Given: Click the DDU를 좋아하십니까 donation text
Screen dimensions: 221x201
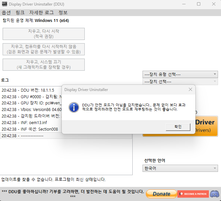Looking at the screenshot, I should click(x=73, y=193).
